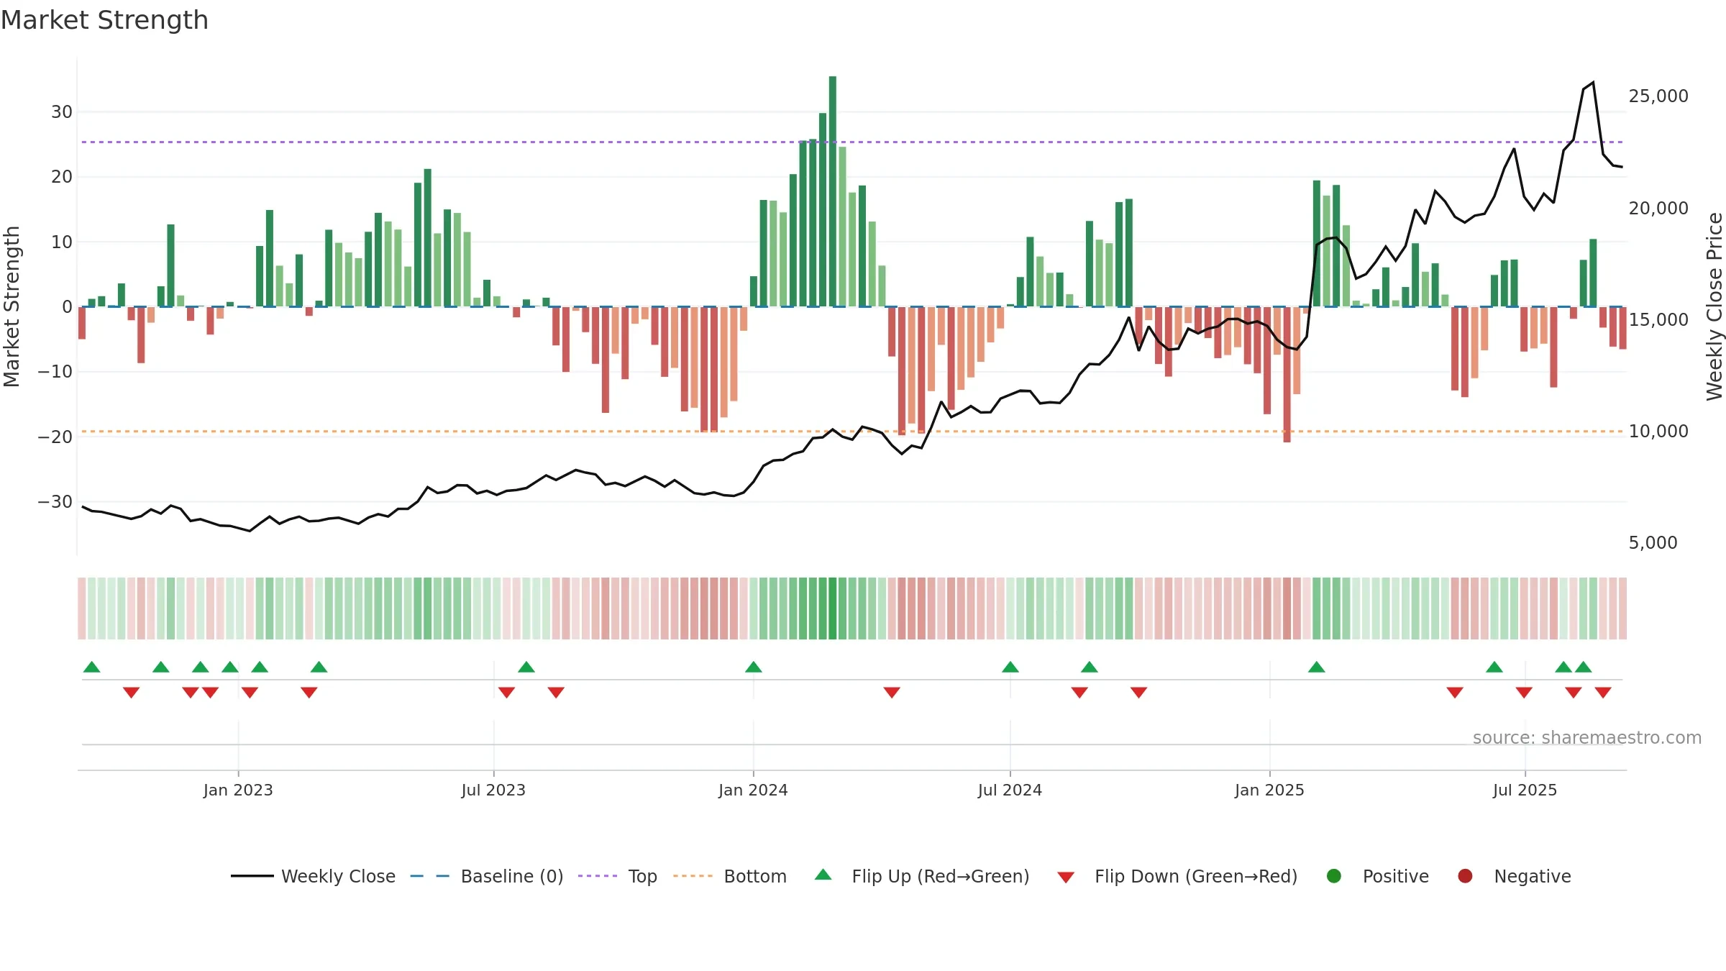Click the darkest green heatmap cell in early 2024
The image size is (1726, 971).
point(833,608)
